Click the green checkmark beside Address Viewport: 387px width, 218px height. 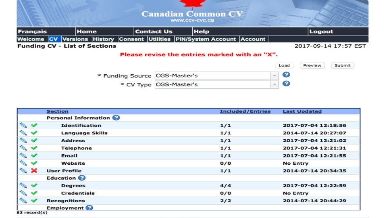click(34, 140)
